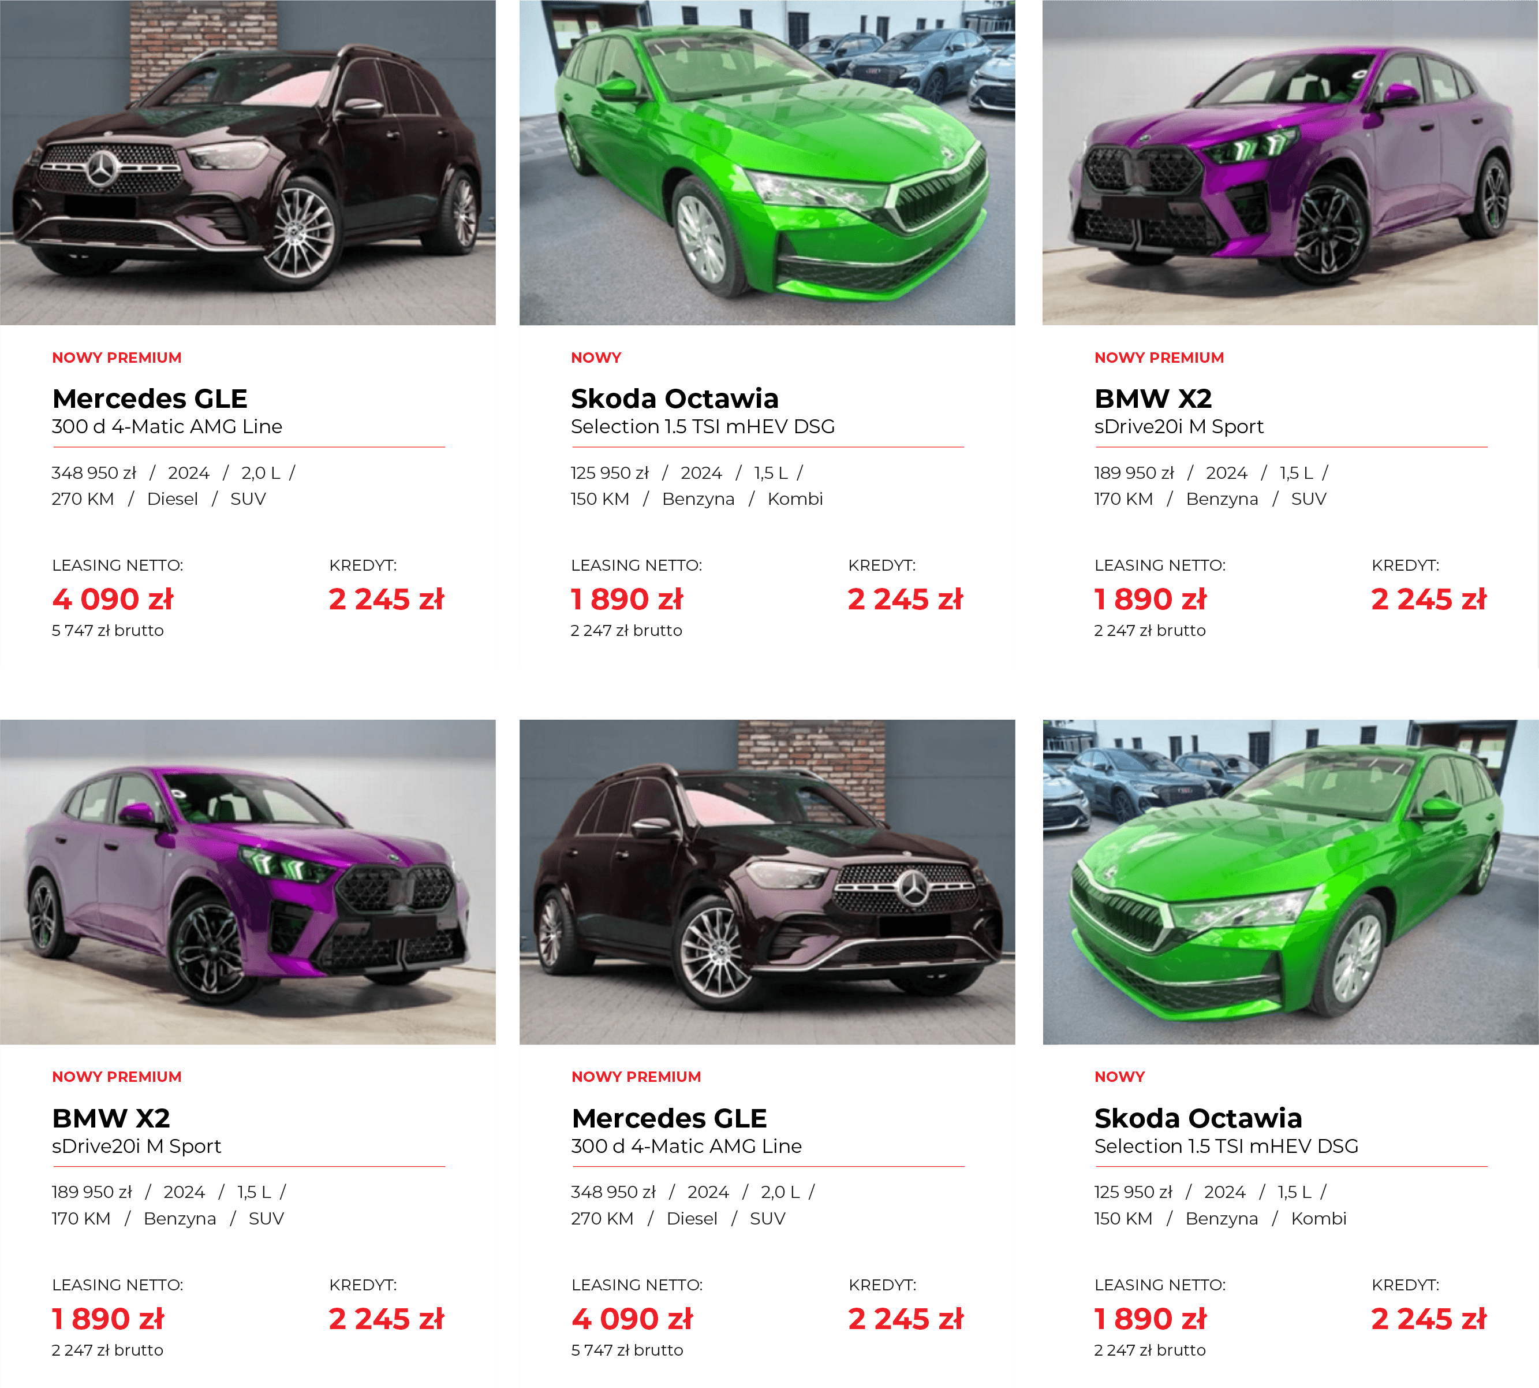Viewport: 1539px width, 1388px height.
Task: Click the bottom-row Skoda Octawia title
Action: point(1198,1118)
